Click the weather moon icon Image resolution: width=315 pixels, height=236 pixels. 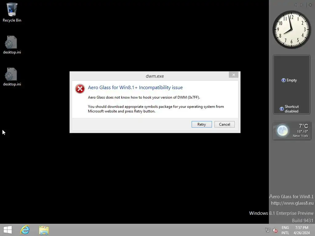pyautogui.click(x=282, y=131)
